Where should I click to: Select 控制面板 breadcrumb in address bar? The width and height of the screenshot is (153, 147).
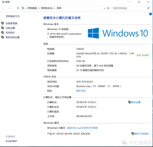(x=32, y=8)
